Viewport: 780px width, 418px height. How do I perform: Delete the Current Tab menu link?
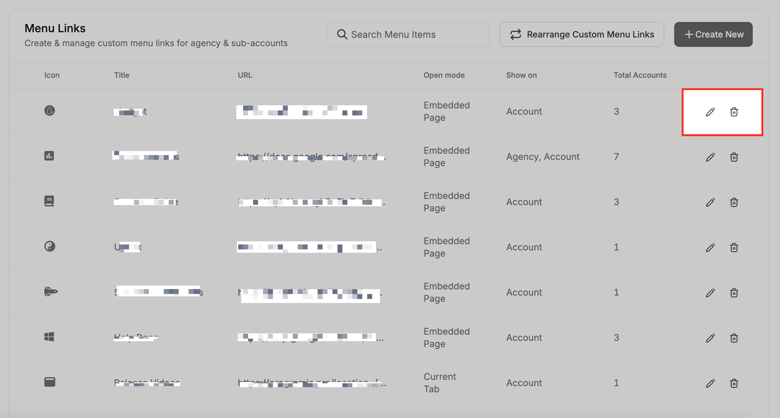(x=734, y=383)
